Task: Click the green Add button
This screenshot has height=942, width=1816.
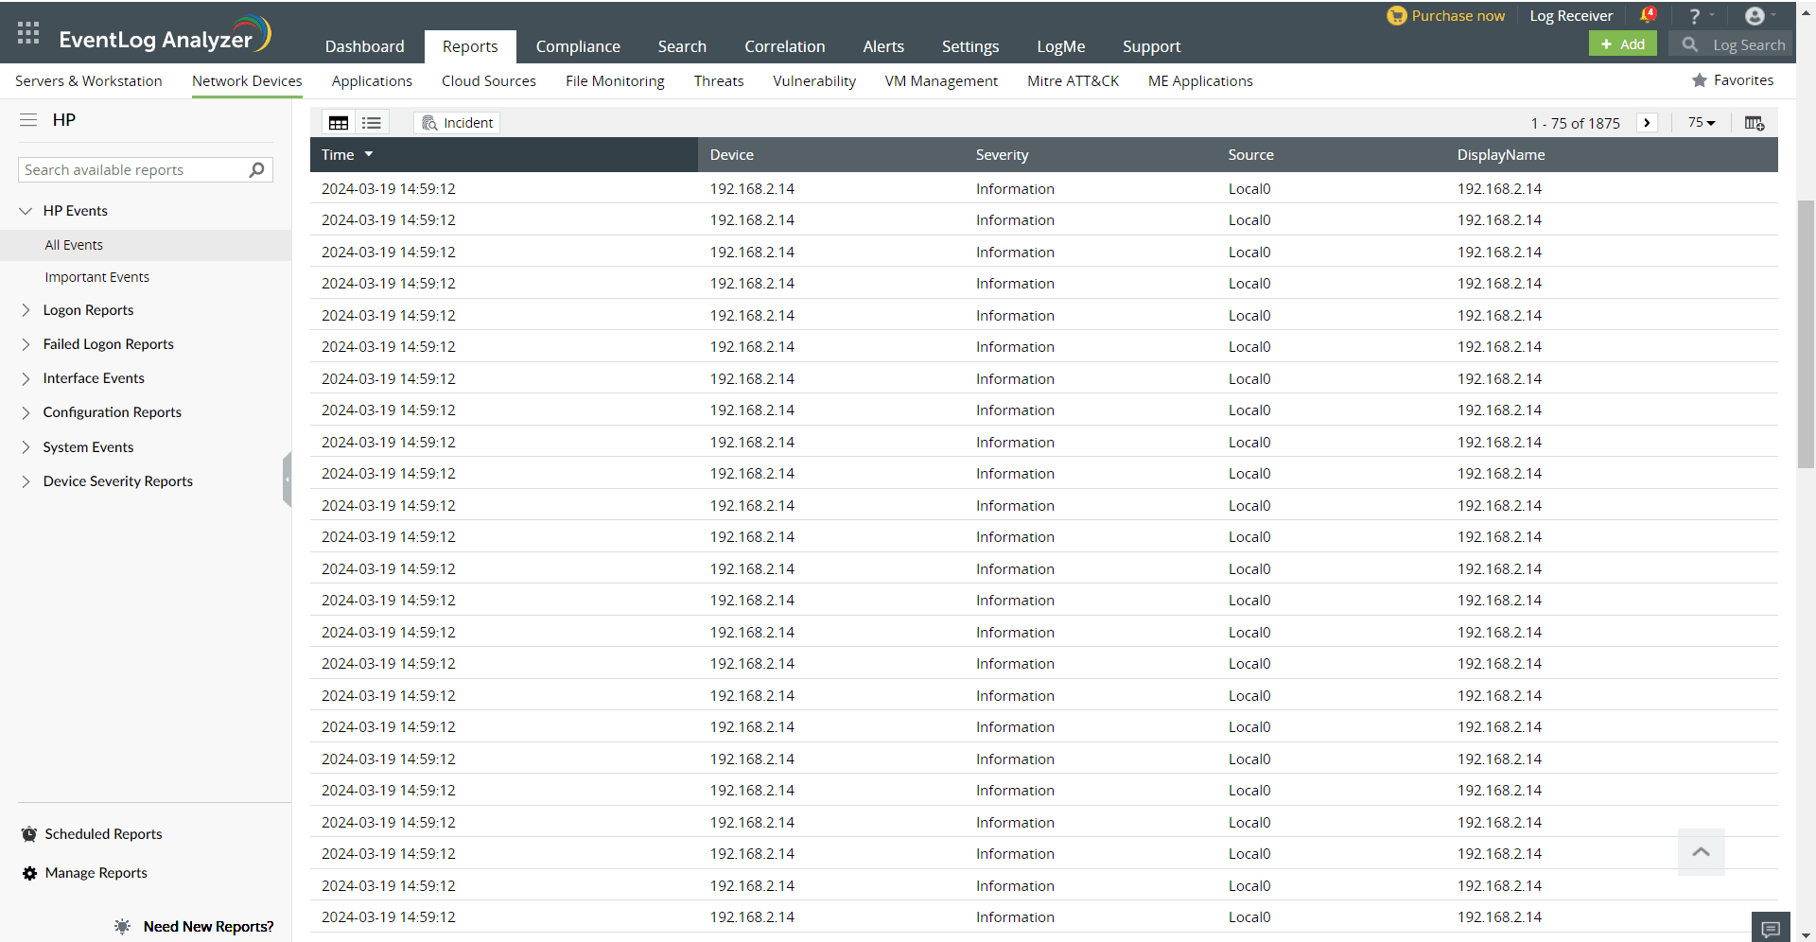Action: click(x=1622, y=44)
